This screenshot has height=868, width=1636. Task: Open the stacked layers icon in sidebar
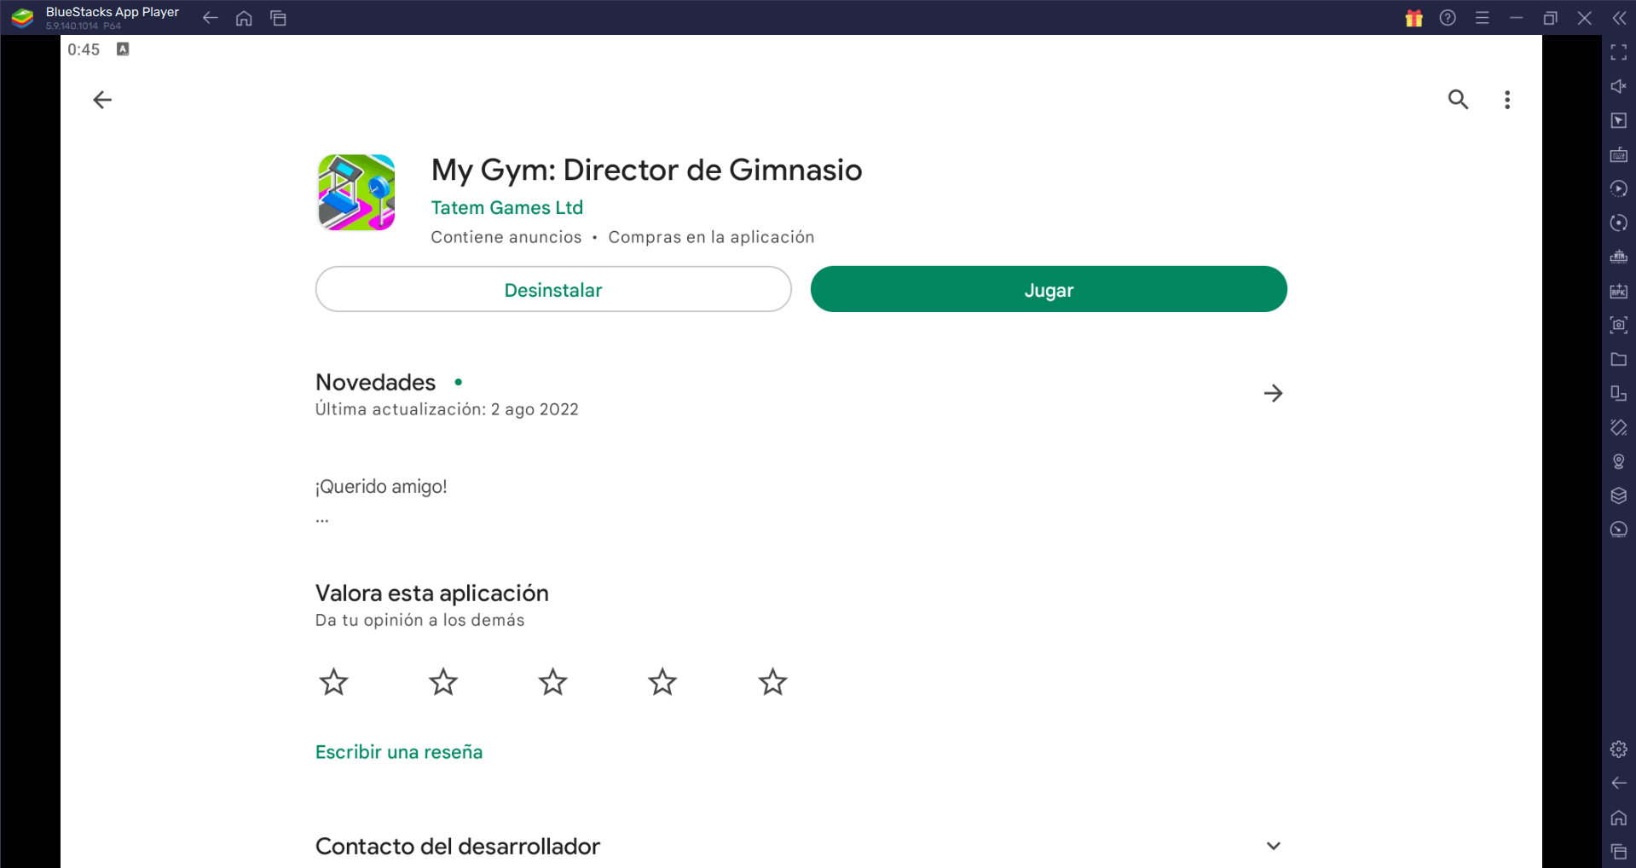1619,496
